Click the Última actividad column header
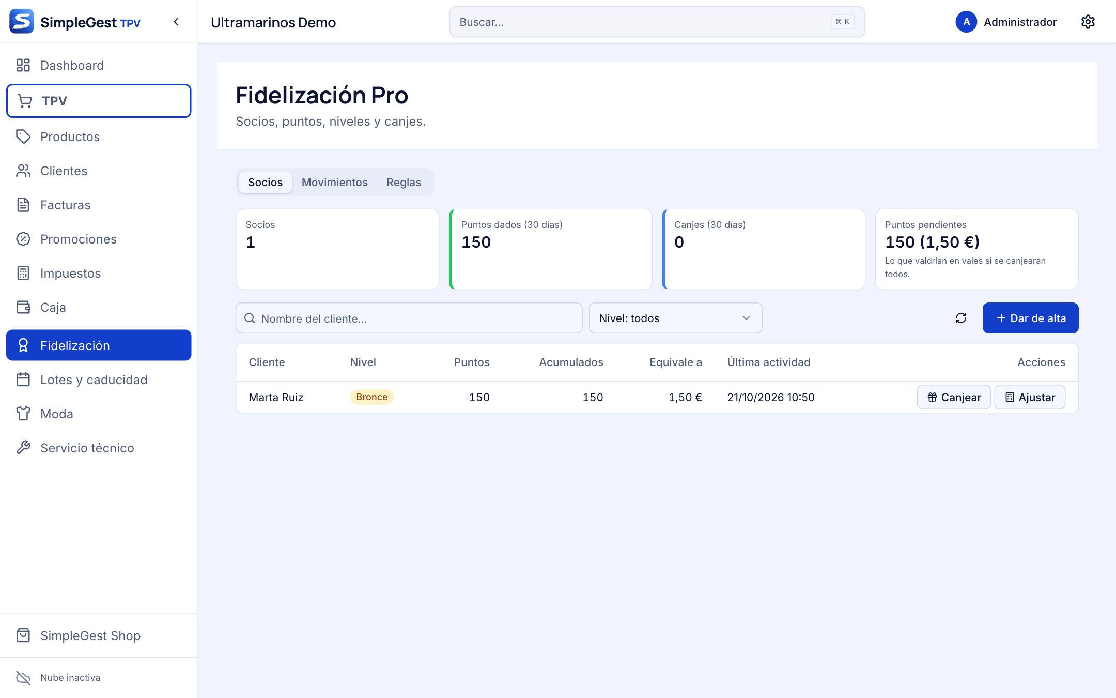 click(769, 362)
